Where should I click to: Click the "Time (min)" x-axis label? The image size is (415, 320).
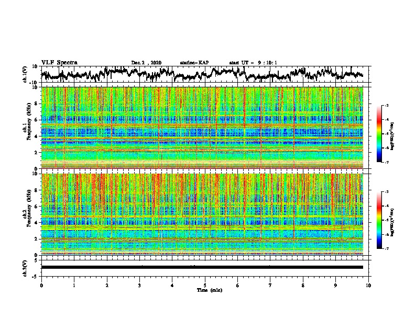210,290
